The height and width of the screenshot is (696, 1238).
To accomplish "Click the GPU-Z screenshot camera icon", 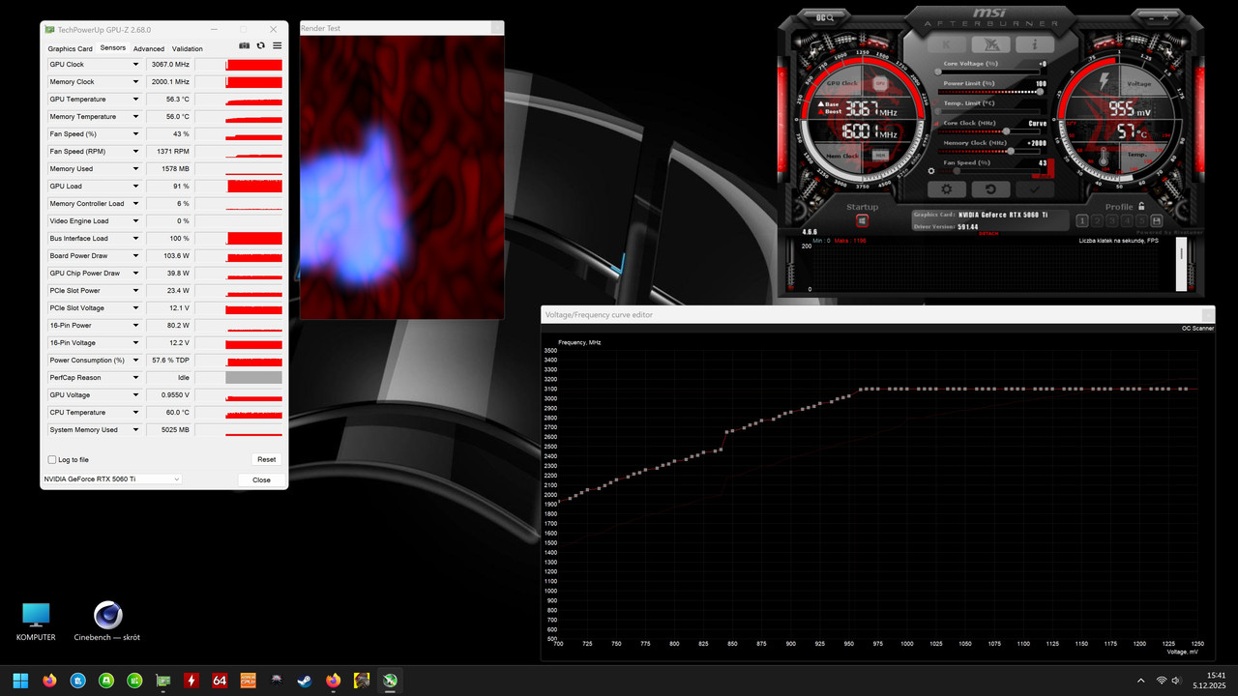I will click(x=245, y=45).
